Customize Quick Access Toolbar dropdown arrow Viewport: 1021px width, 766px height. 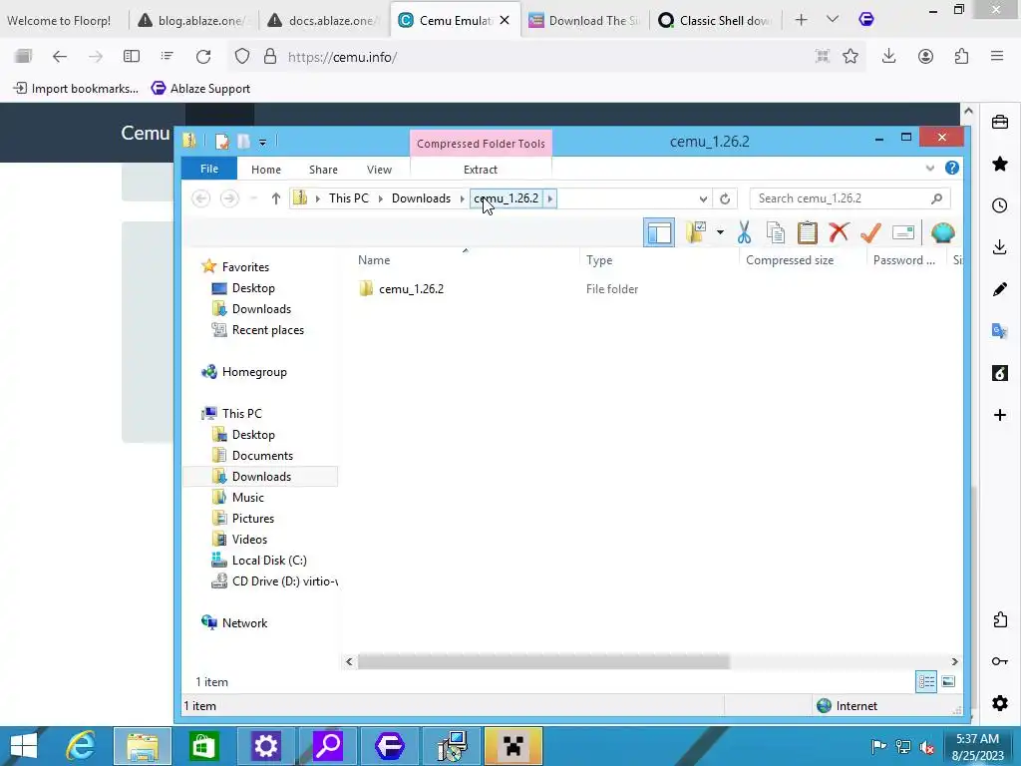click(262, 142)
